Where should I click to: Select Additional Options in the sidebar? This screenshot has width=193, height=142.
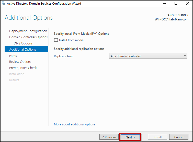(x=22, y=50)
